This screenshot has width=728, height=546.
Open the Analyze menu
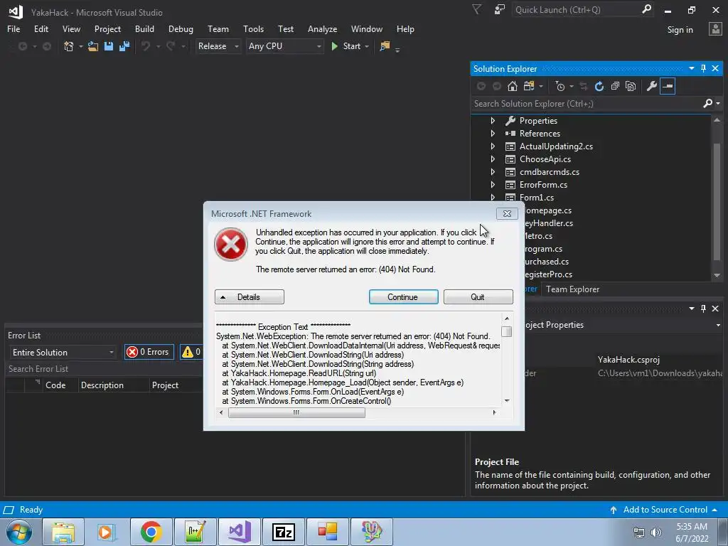tap(322, 28)
